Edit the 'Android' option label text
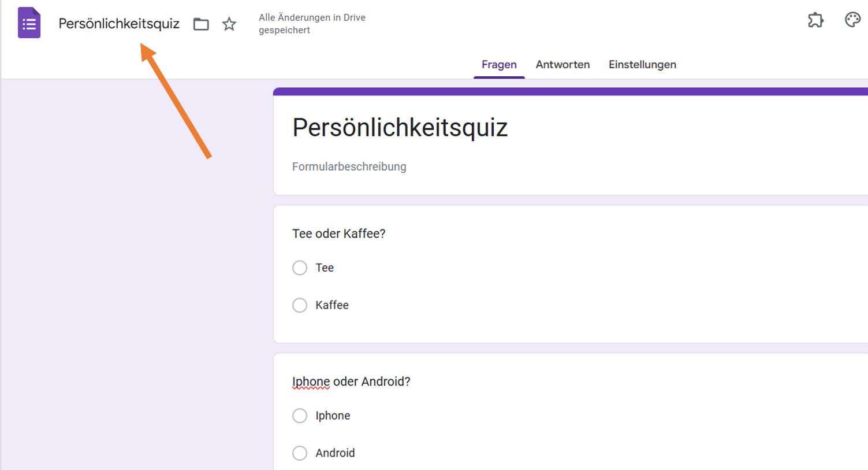868x470 pixels. pyautogui.click(x=335, y=453)
